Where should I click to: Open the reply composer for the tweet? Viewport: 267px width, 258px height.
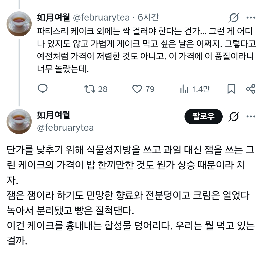(x=43, y=89)
